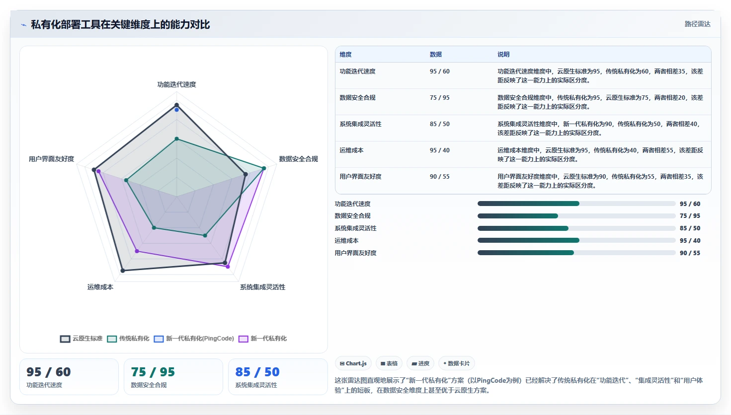The height and width of the screenshot is (415, 731).
Task: Click the table description mentioning 两者相差40
Action: 600,128
